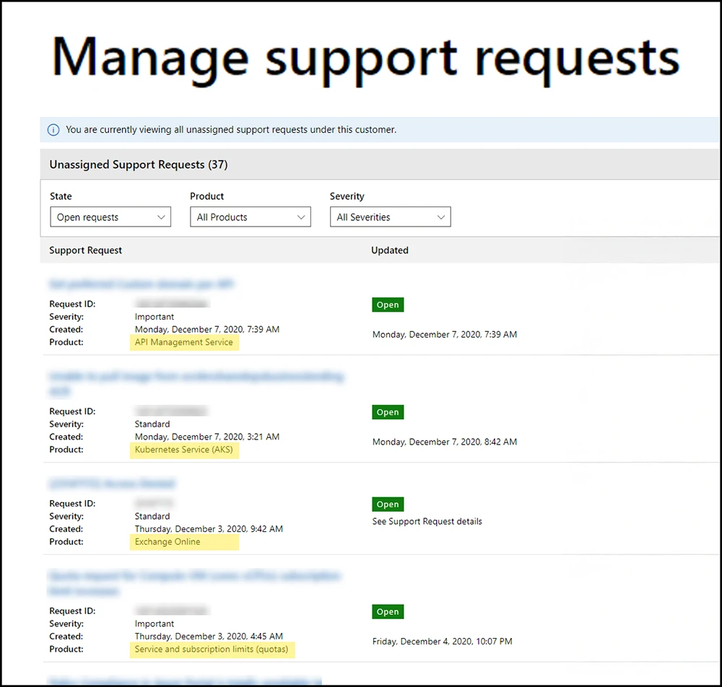Image resolution: width=722 pixels, height=687 pixels.
Task: Click Open status badge for quotas request
Action: (x=388, y=611)
